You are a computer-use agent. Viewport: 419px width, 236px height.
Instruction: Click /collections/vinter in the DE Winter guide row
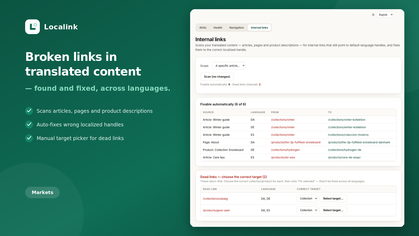[x=283, y=127]
